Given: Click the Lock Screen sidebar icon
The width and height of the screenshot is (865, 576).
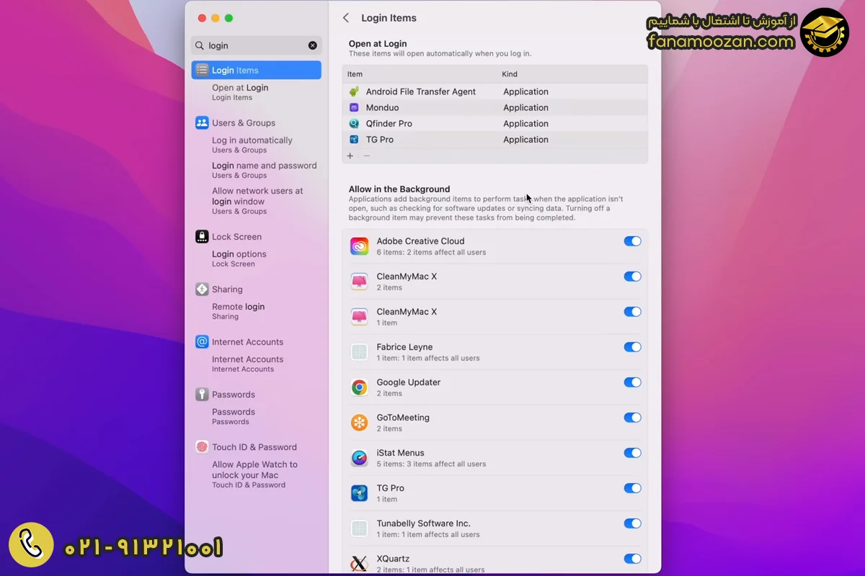Looking at the screenshot, I should [x=202, y=236].
